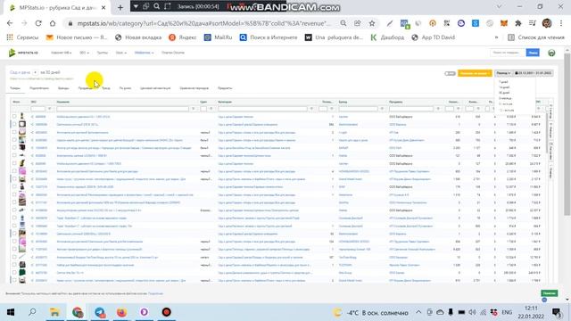Open the name column filter icon
The height and width of the screenshot is (321, 571).
[194, 109]
